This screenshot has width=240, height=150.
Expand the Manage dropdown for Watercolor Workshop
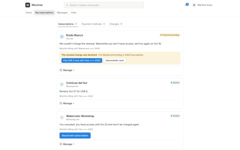(x=67, y=144)
